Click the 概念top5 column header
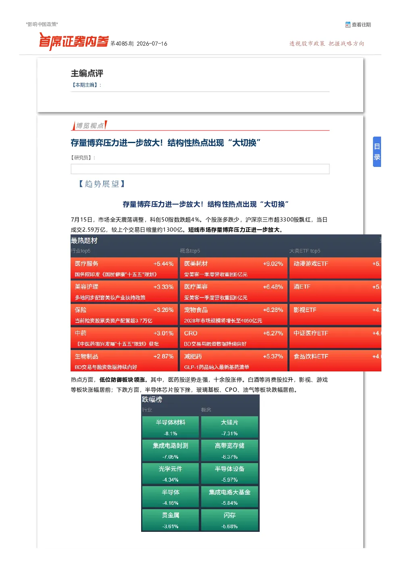Image resolution: width=400 pixels, height=567 pixels. click(190, 251)
